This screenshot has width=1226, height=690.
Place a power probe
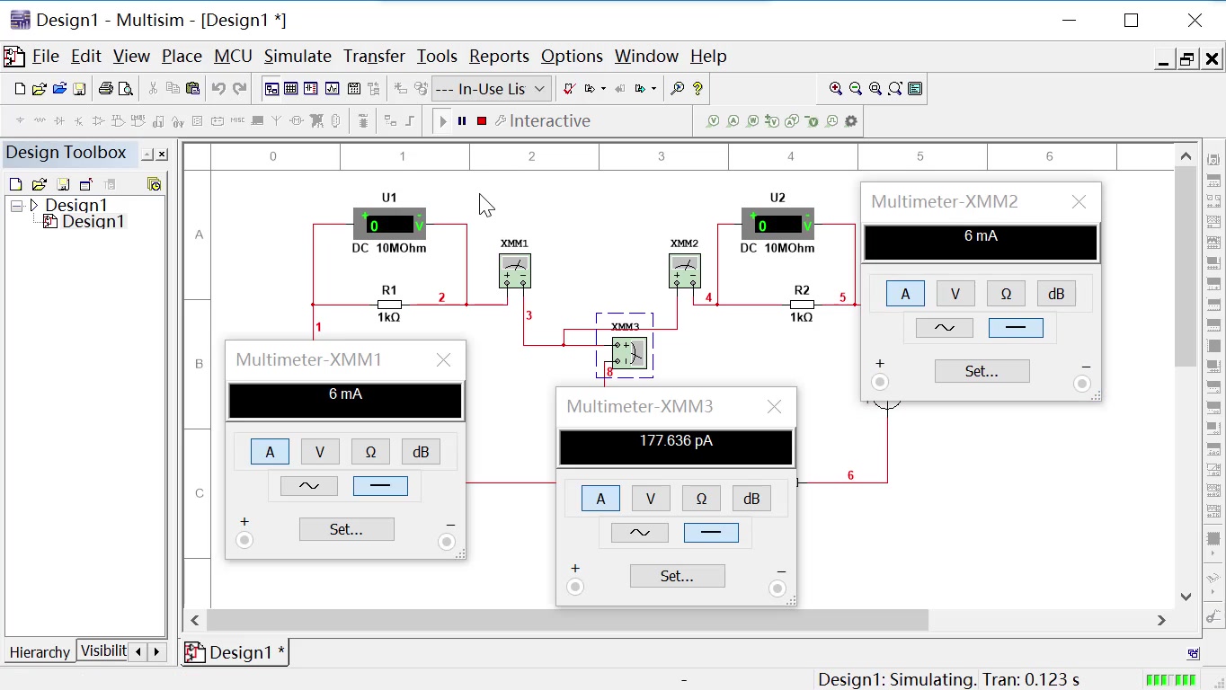[752, 121]
